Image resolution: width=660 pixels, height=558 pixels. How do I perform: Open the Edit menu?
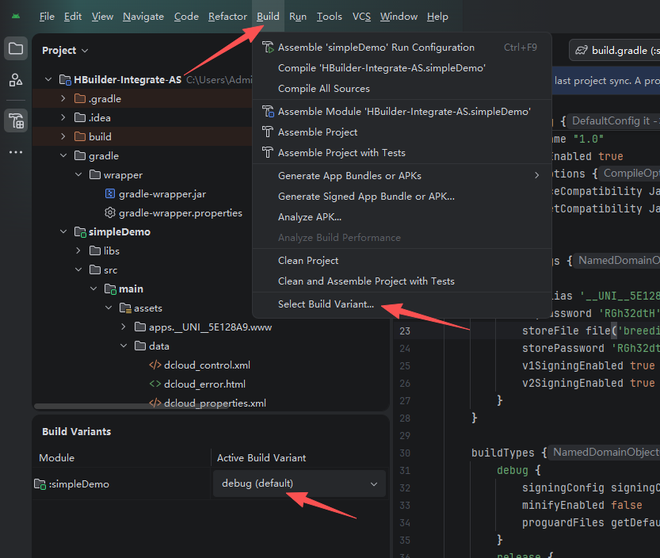coord(73,17)
